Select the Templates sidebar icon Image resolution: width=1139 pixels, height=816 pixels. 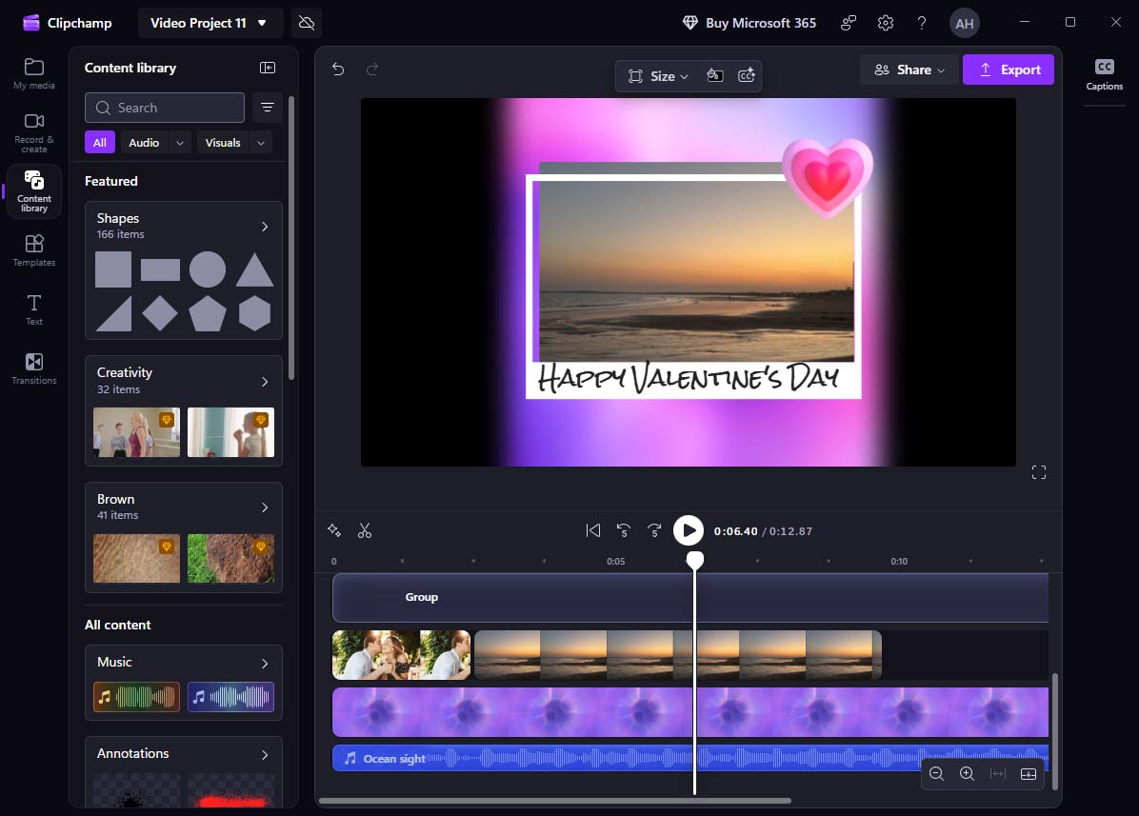coord(33,249)
